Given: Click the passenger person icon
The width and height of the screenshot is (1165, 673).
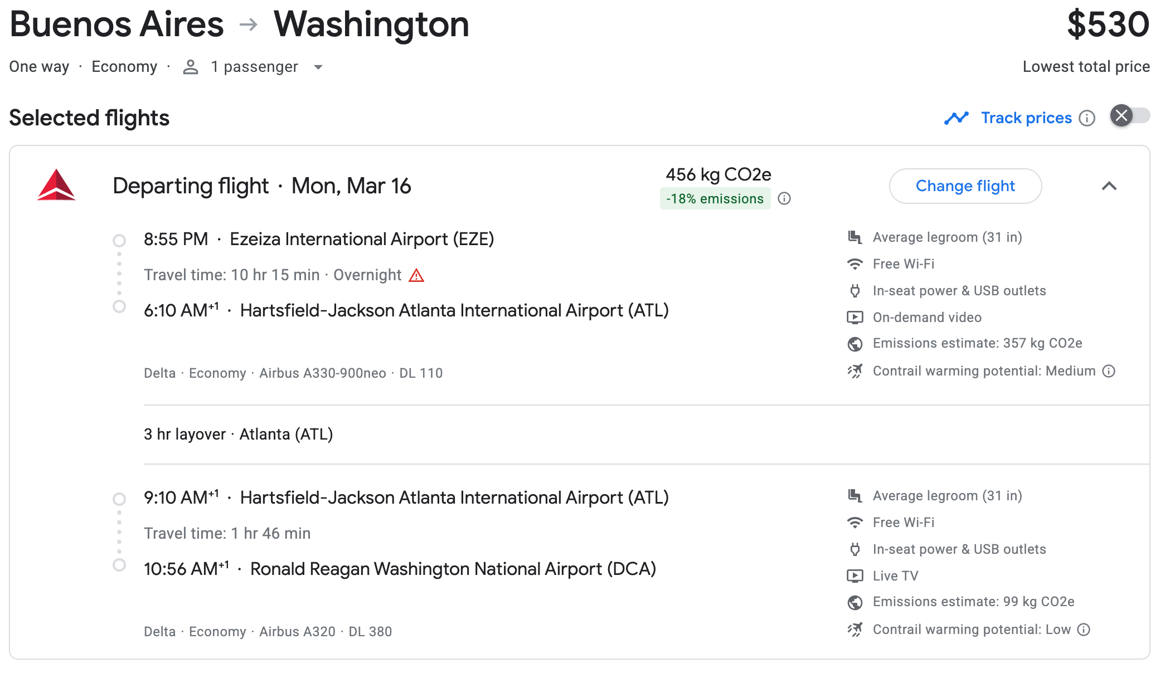Looking at the screenshot, I should pyautogui.click(x=191, y=67).
